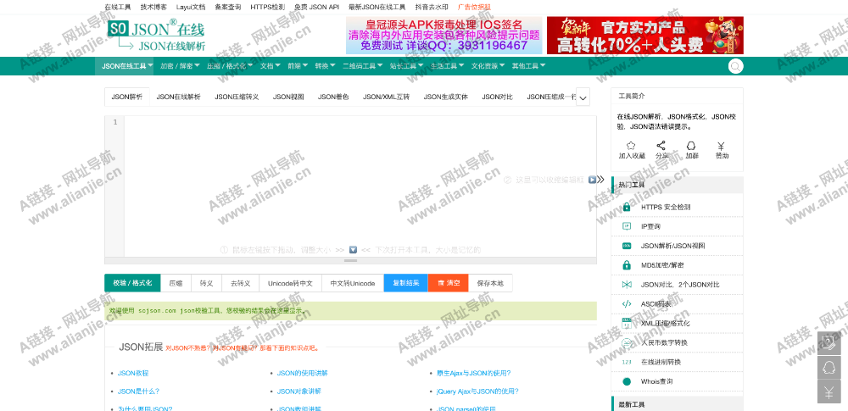The image size is (848, 411).
Task: Click the 中文转Unicode button
Action: pos(353,283)
